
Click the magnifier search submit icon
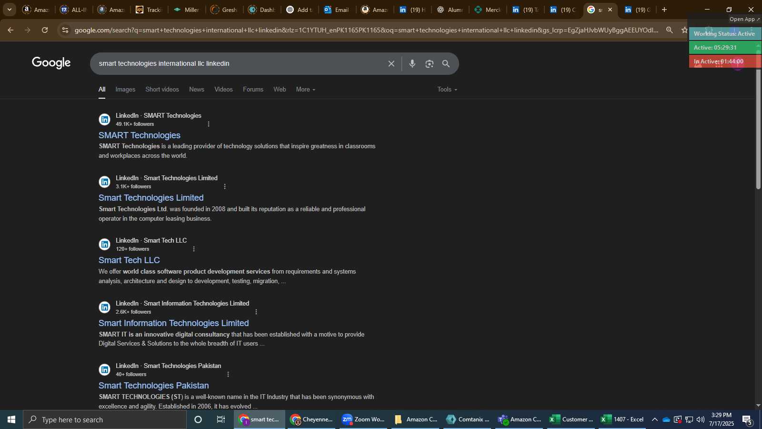[446, 64]
